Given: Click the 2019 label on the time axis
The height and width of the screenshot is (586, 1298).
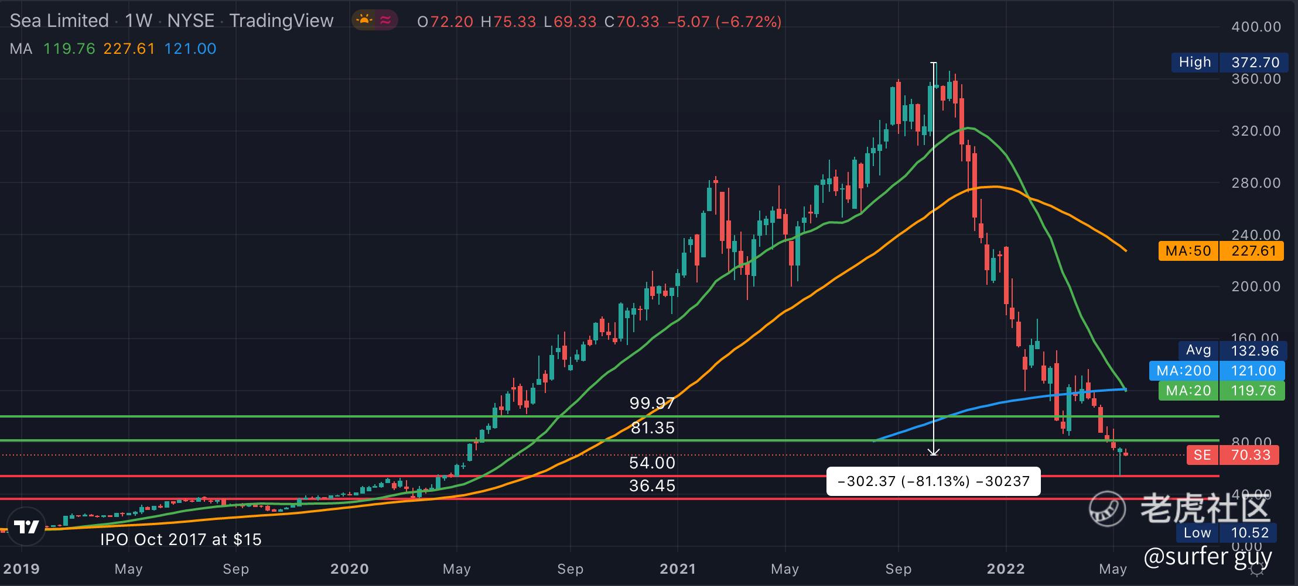Looking at the screenshot, I should click(21, 569).
